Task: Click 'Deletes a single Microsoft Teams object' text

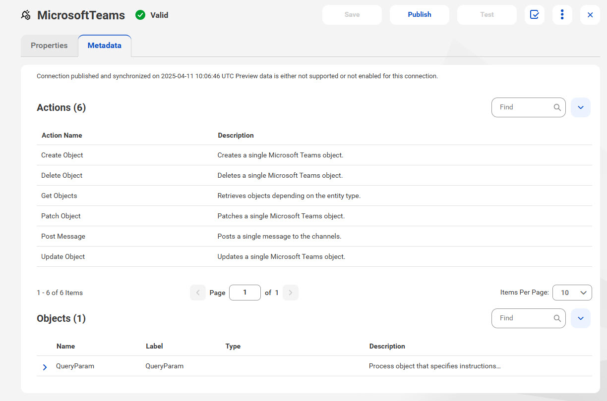Action: click(280, 175)
